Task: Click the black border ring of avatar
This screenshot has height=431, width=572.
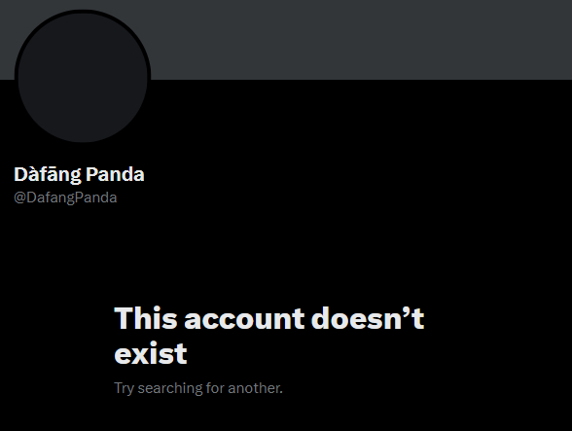Action: click(x=83, y=12)
